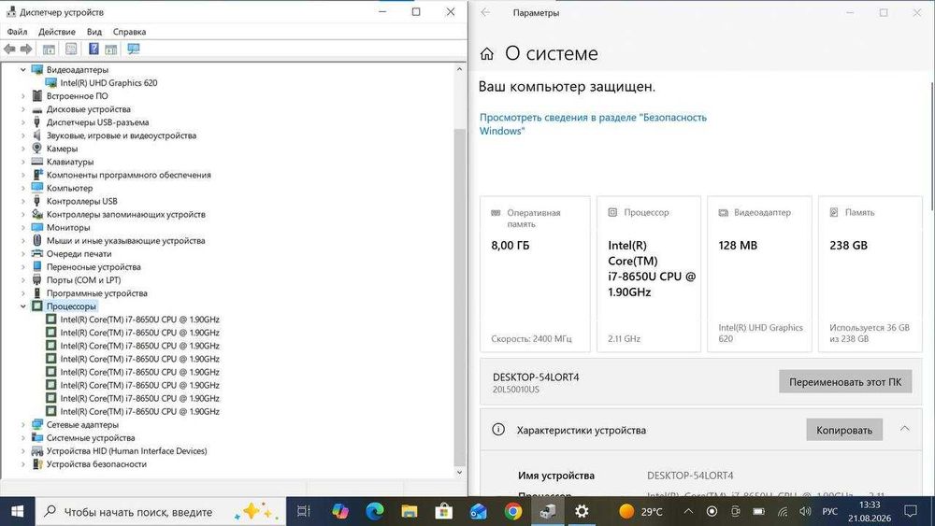Screen dimensions: 935x526
Task: Click Device Manager scrollbar down arrow
Action: (459, 473)
